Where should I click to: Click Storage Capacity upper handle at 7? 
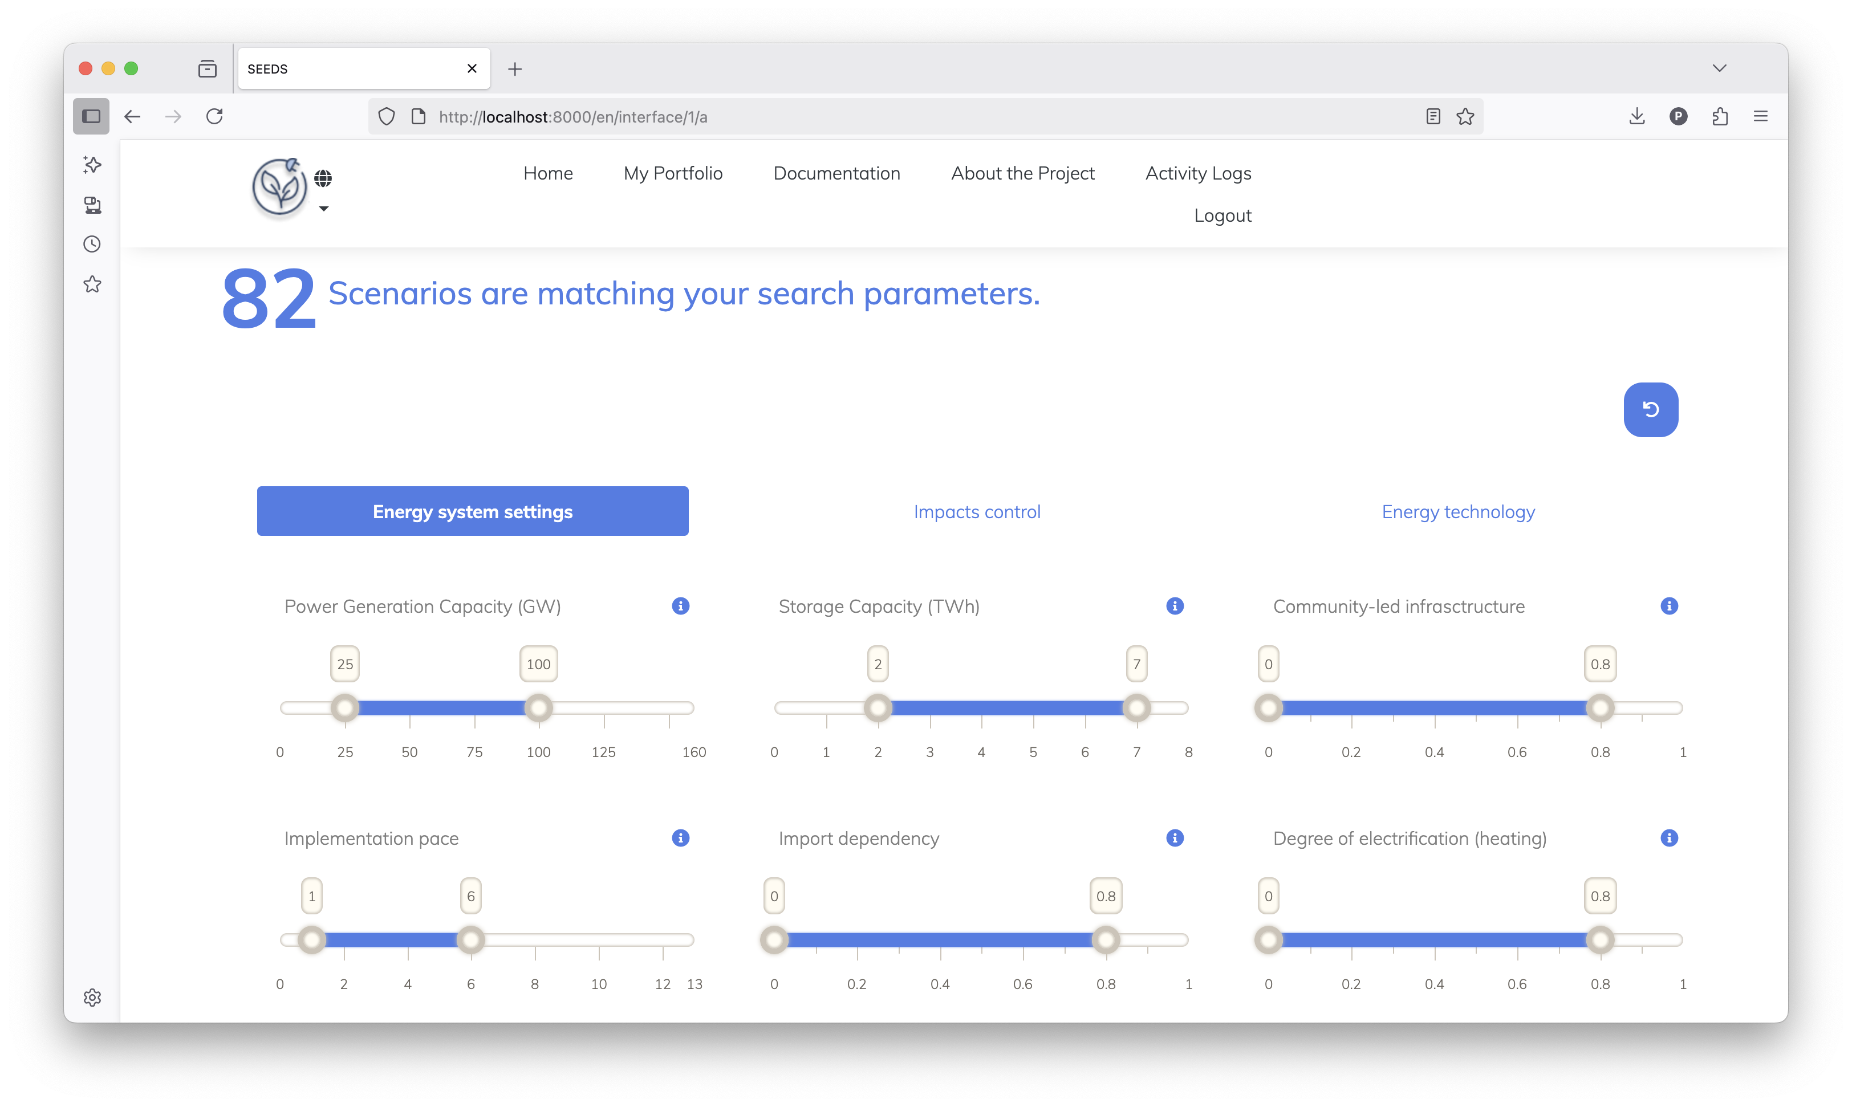click(x=1136, y=707)
